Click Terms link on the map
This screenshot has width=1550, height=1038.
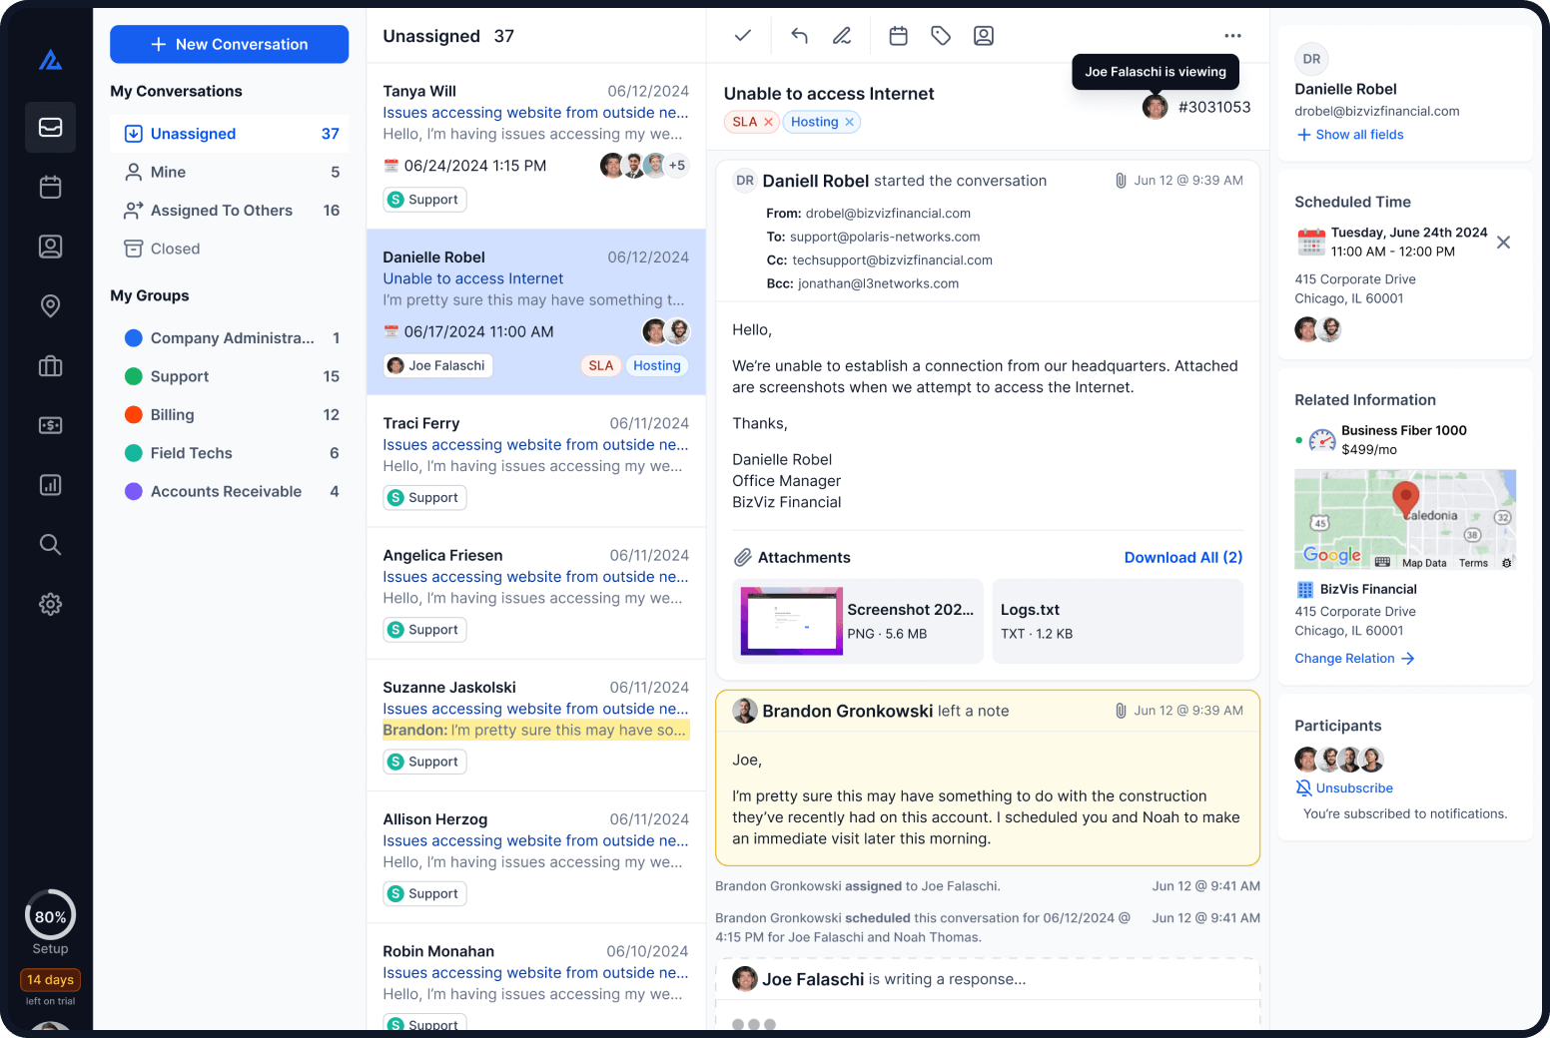click(1473, 563)
